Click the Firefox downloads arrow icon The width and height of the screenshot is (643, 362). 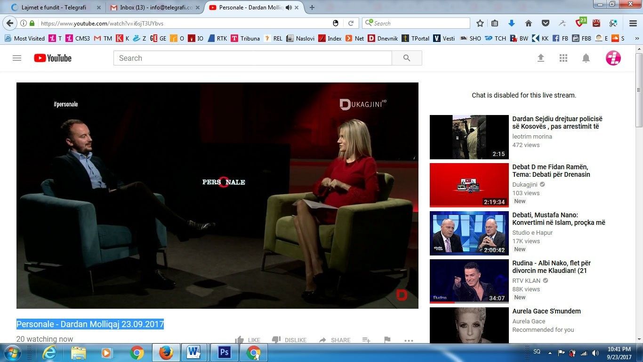click(x=512, y=23)
